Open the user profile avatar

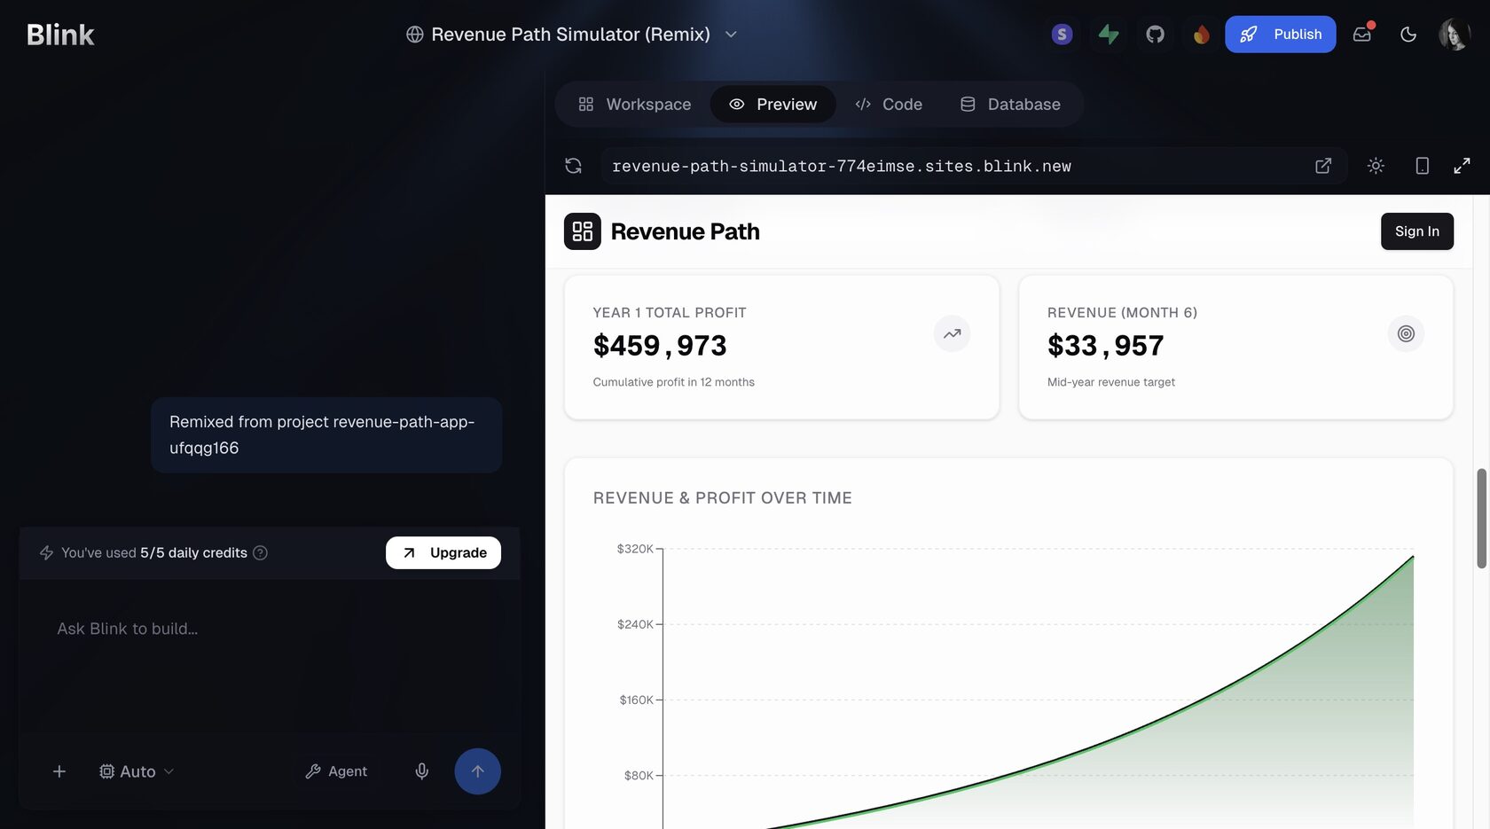1455,35
